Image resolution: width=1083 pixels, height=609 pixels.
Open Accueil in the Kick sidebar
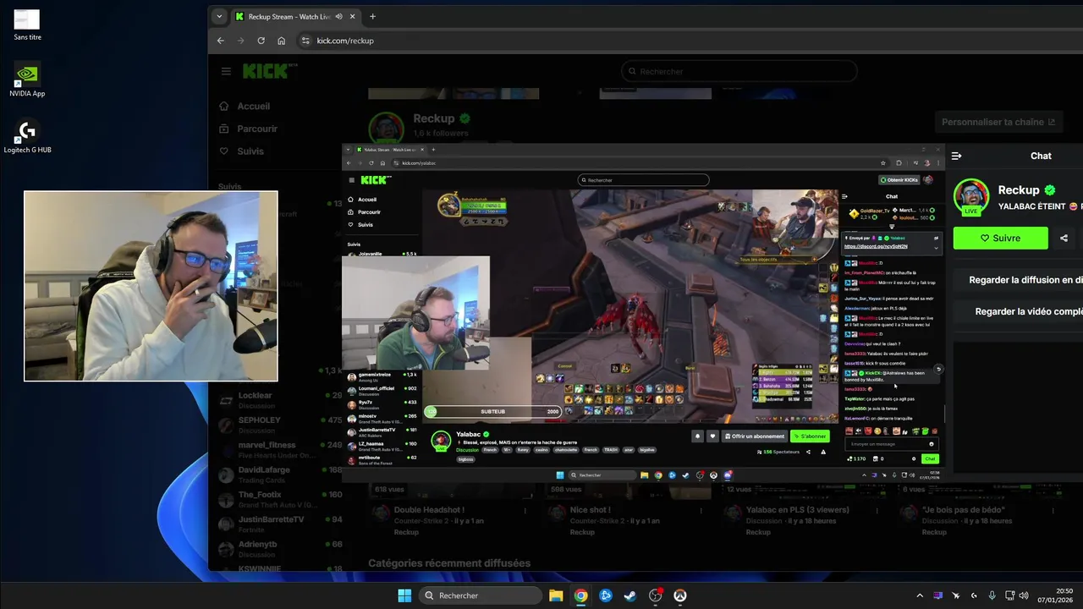click(x=245, y=107)
